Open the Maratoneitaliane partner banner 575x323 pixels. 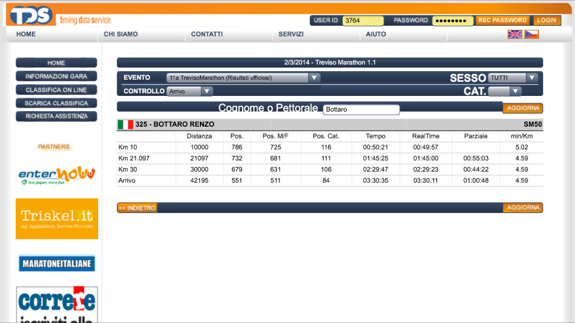tap(57, 264)
